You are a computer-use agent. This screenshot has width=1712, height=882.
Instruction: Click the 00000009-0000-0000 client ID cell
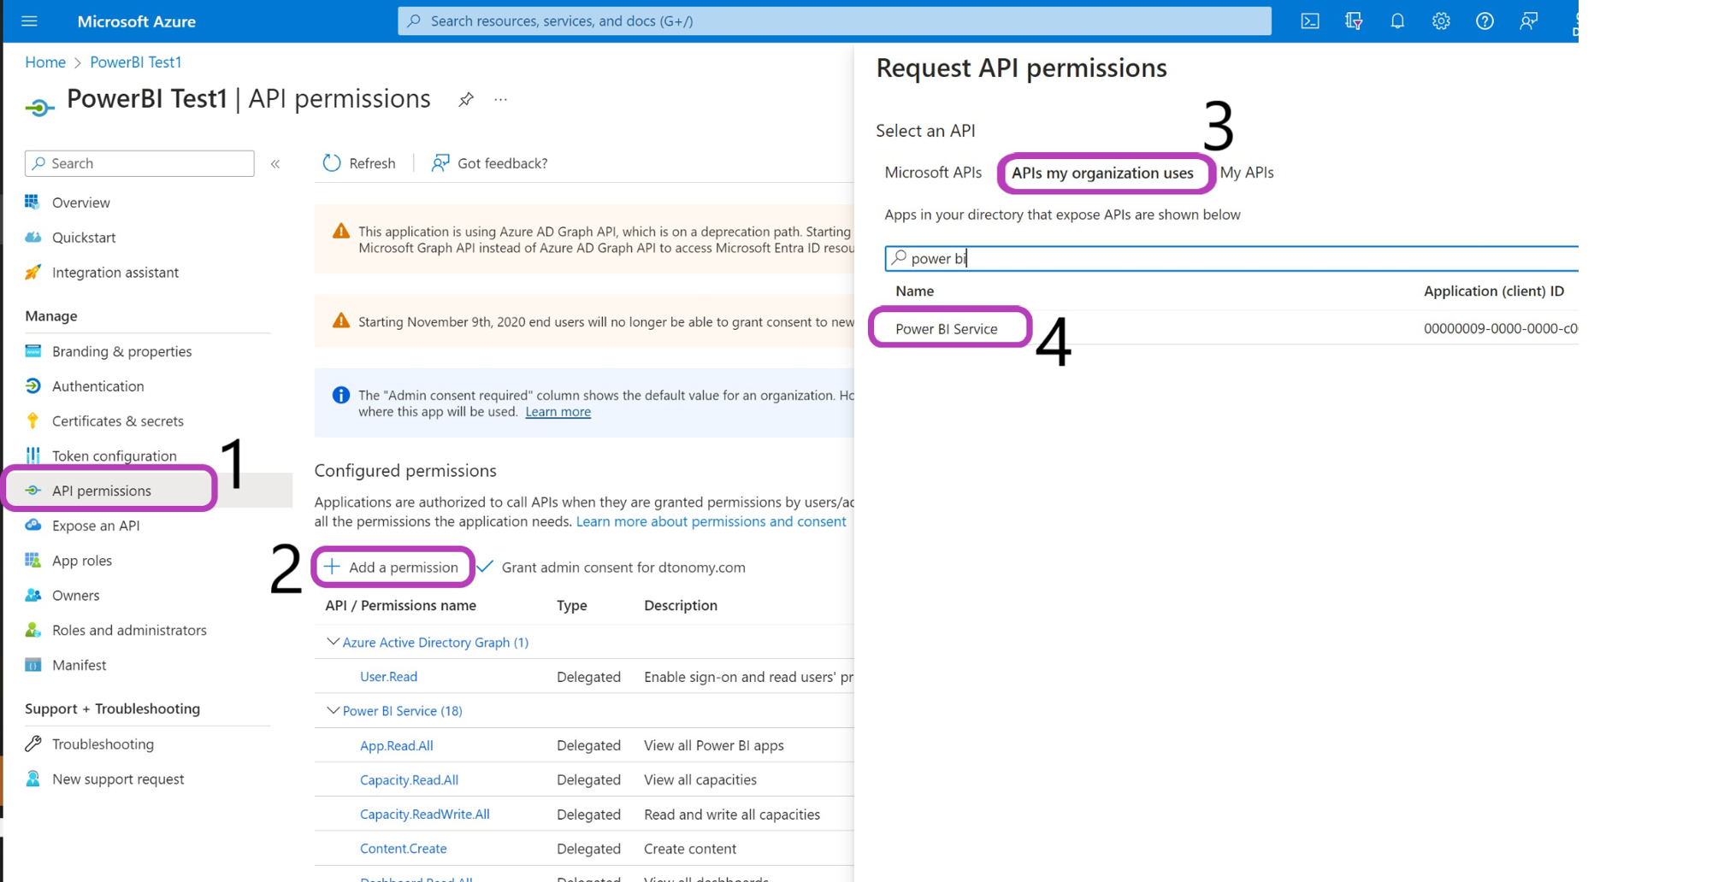(x=1500, y=328)
